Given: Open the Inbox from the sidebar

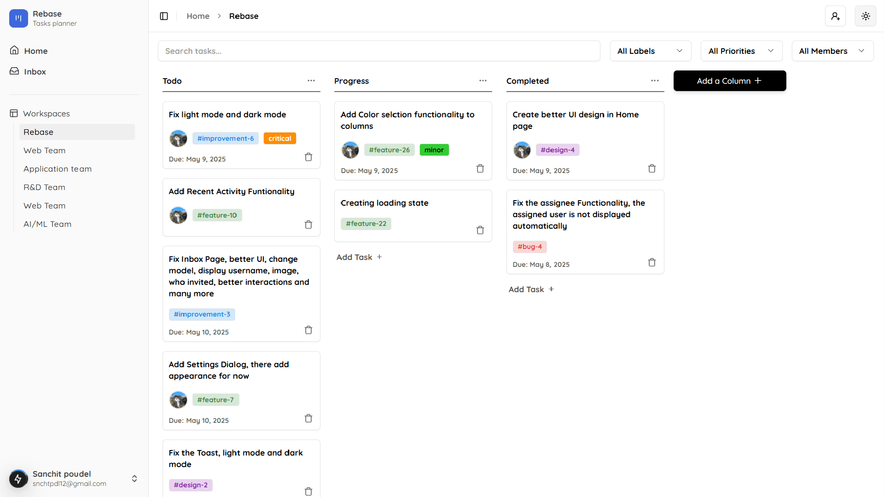Looking at the screenshot, I should pos(35,71).
